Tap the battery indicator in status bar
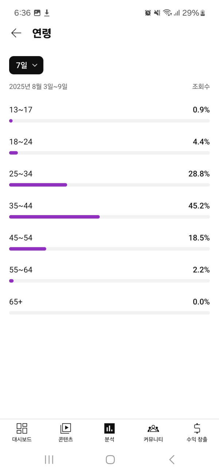Viewport: 219px width, 474px height. tap(203, 13)
